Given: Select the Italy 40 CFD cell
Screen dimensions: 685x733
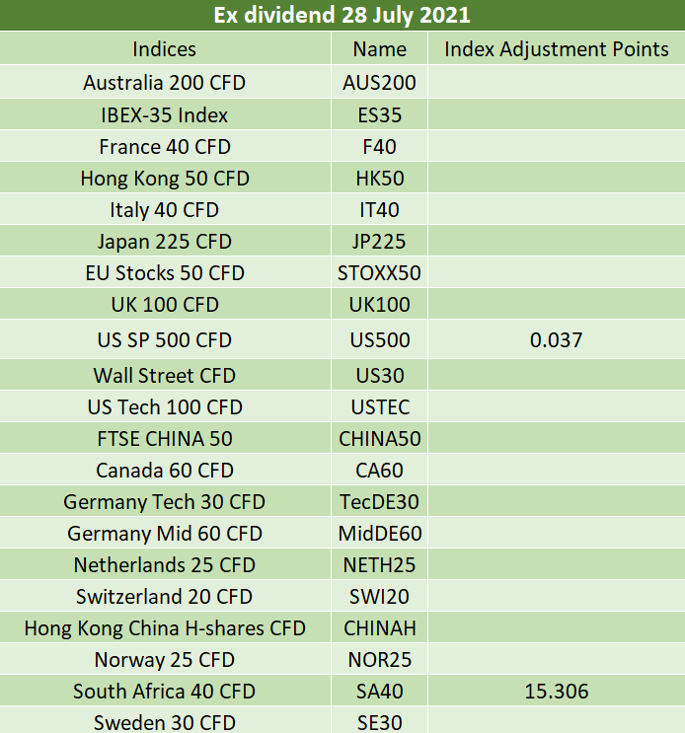Looking at the screenshot, I should point(165,210).
